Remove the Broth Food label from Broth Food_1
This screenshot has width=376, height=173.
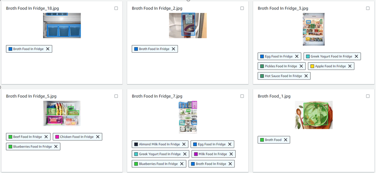click(286, 140)
